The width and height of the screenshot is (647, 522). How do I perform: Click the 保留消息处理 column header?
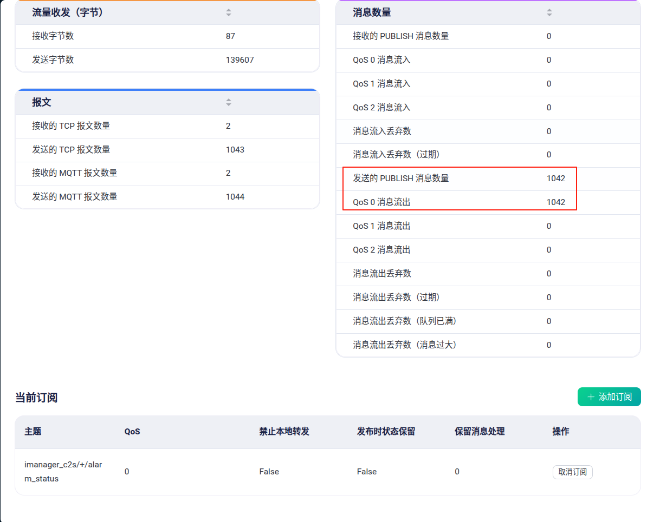[480, 431]
